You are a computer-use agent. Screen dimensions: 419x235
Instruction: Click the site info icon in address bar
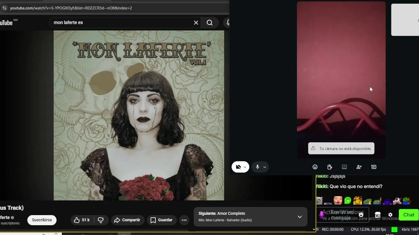tap(4, 8)
